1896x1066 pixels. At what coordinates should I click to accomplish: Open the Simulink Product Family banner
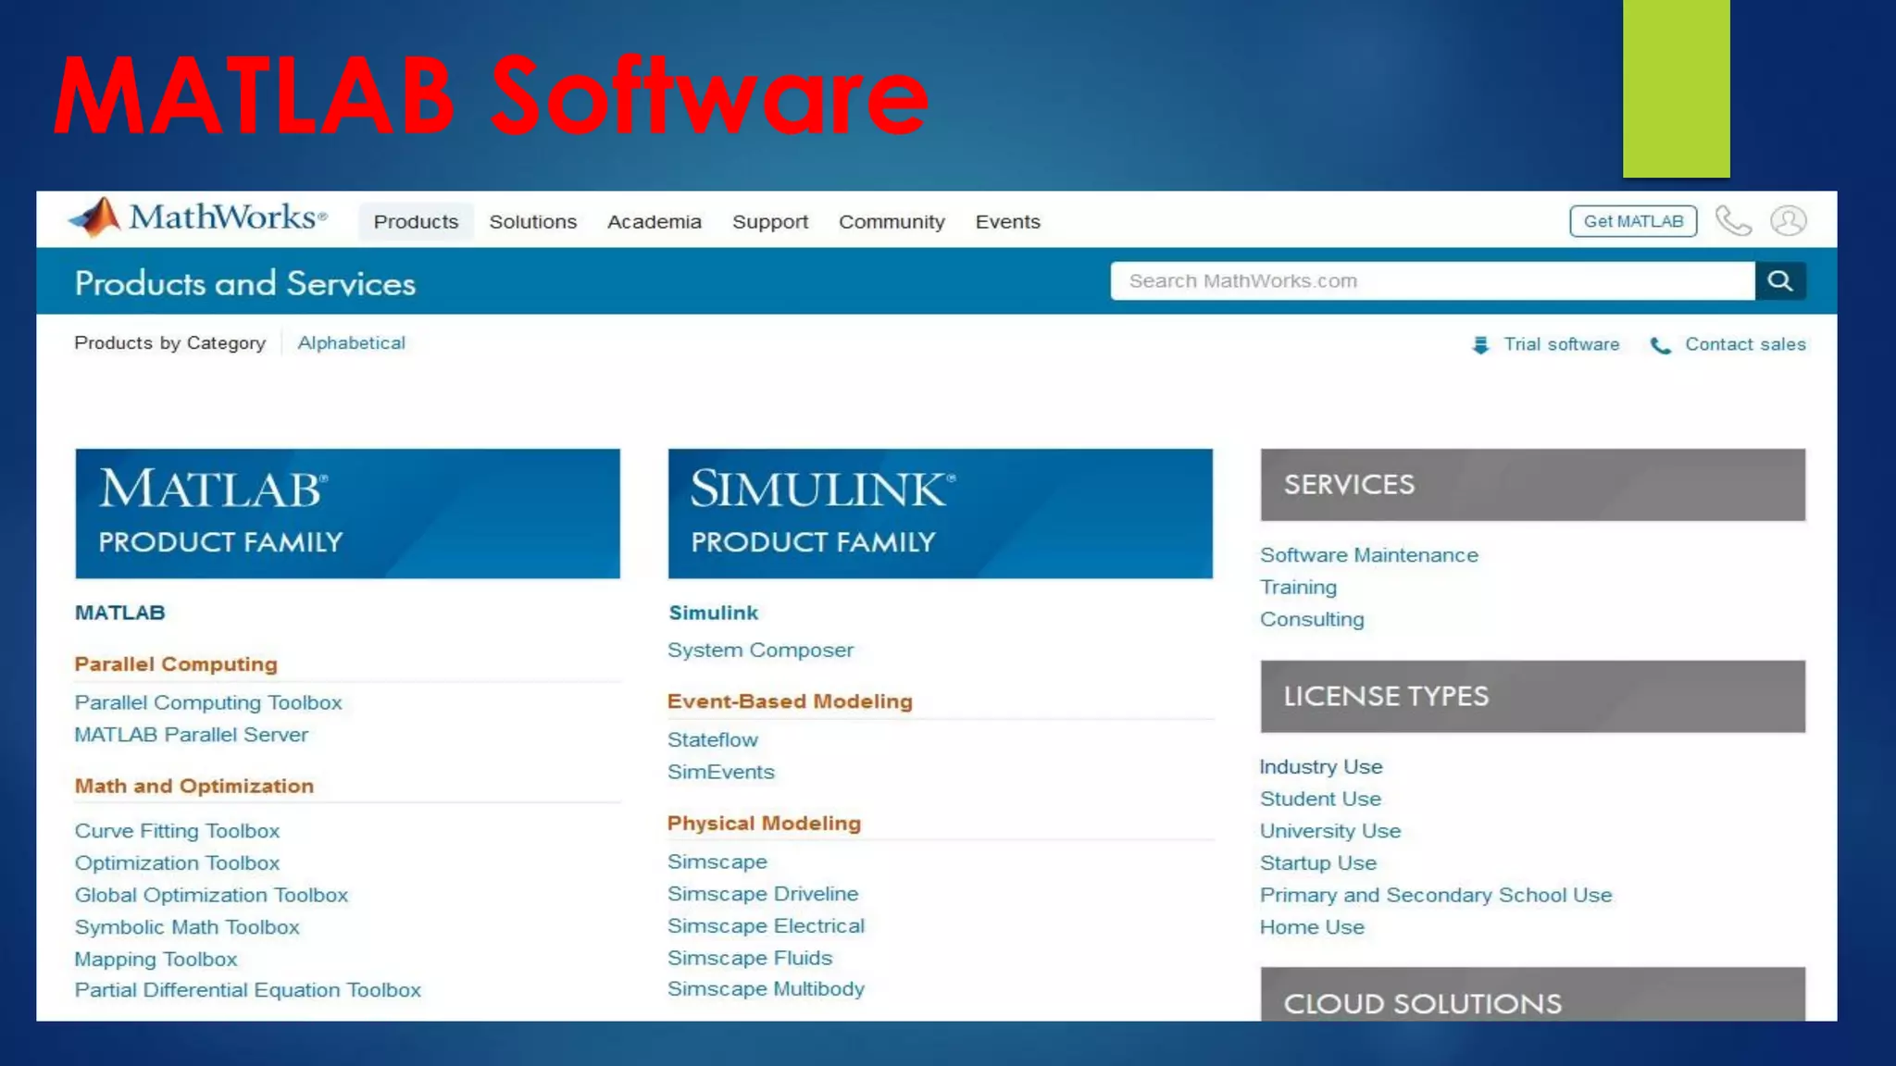coord(940,514)
